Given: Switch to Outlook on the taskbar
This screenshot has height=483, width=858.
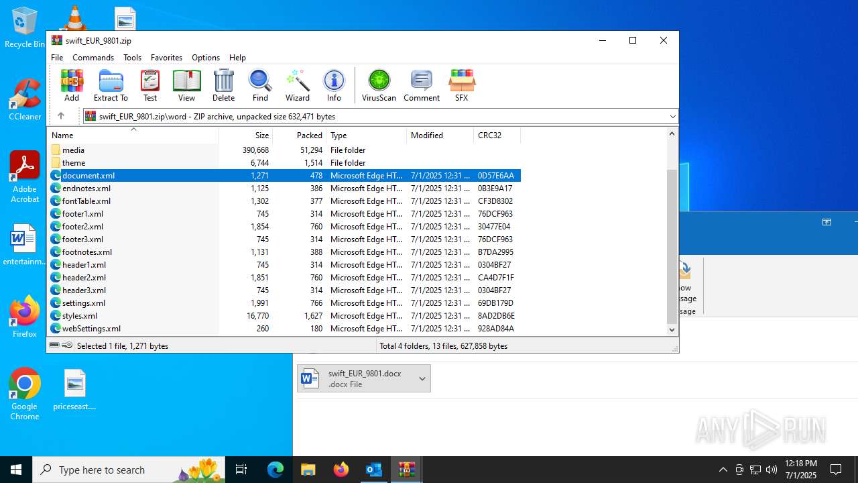Looking at the screenshot, I should [374, 470].
